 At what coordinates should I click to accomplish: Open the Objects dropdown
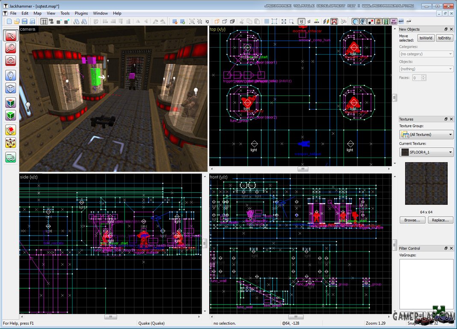(426, 69)
